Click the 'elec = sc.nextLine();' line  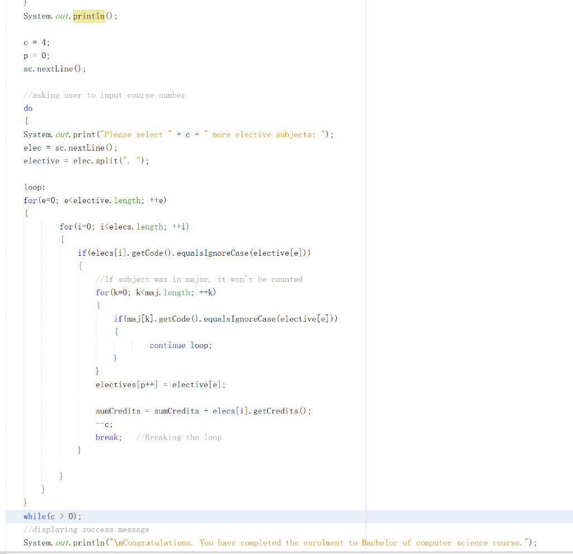71,148
